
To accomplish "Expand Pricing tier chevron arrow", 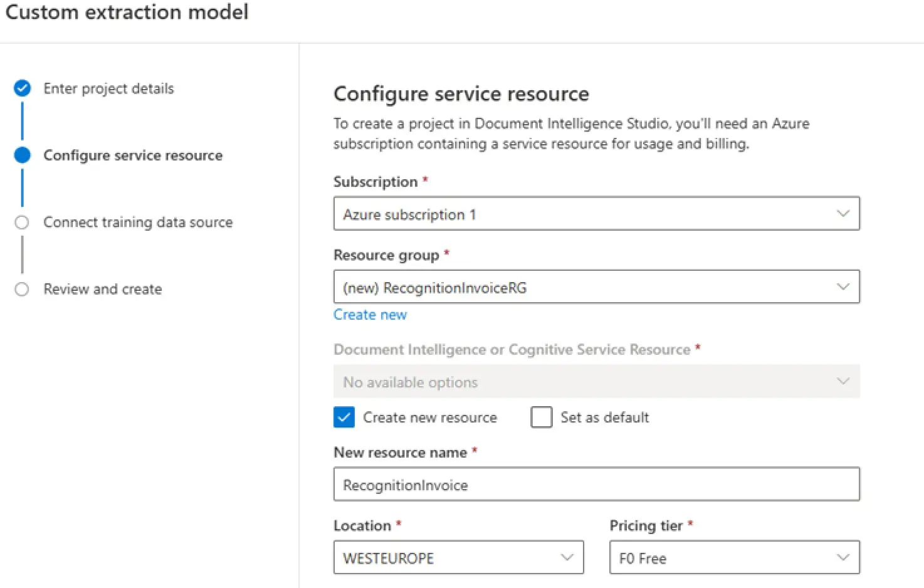I will click(843, 557).
